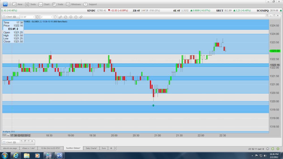Select the SunMon Globex tab
Image resolution: width=283 pixels, height=159 pixels.
click(x=73, y=148)
